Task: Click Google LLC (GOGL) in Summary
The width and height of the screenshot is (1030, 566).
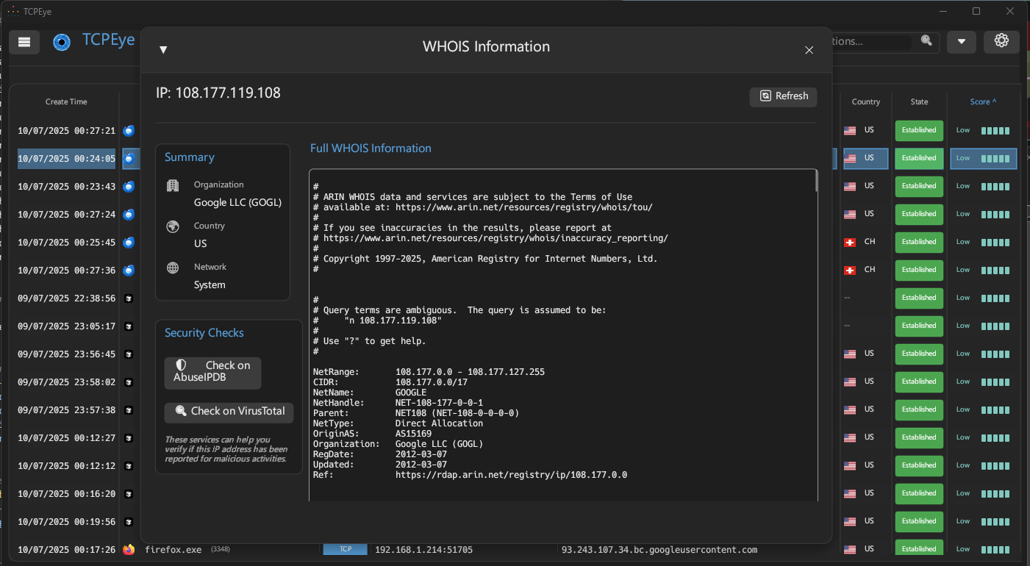Action: [237, 202]
